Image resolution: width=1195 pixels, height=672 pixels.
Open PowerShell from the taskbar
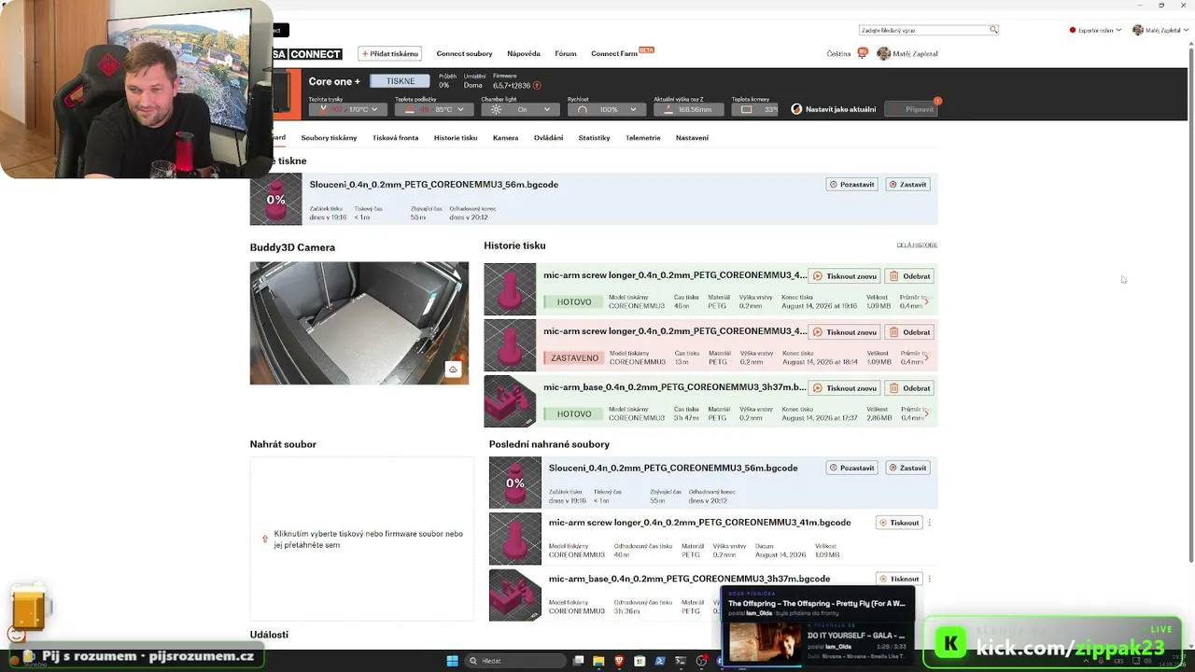coord(660,661)
